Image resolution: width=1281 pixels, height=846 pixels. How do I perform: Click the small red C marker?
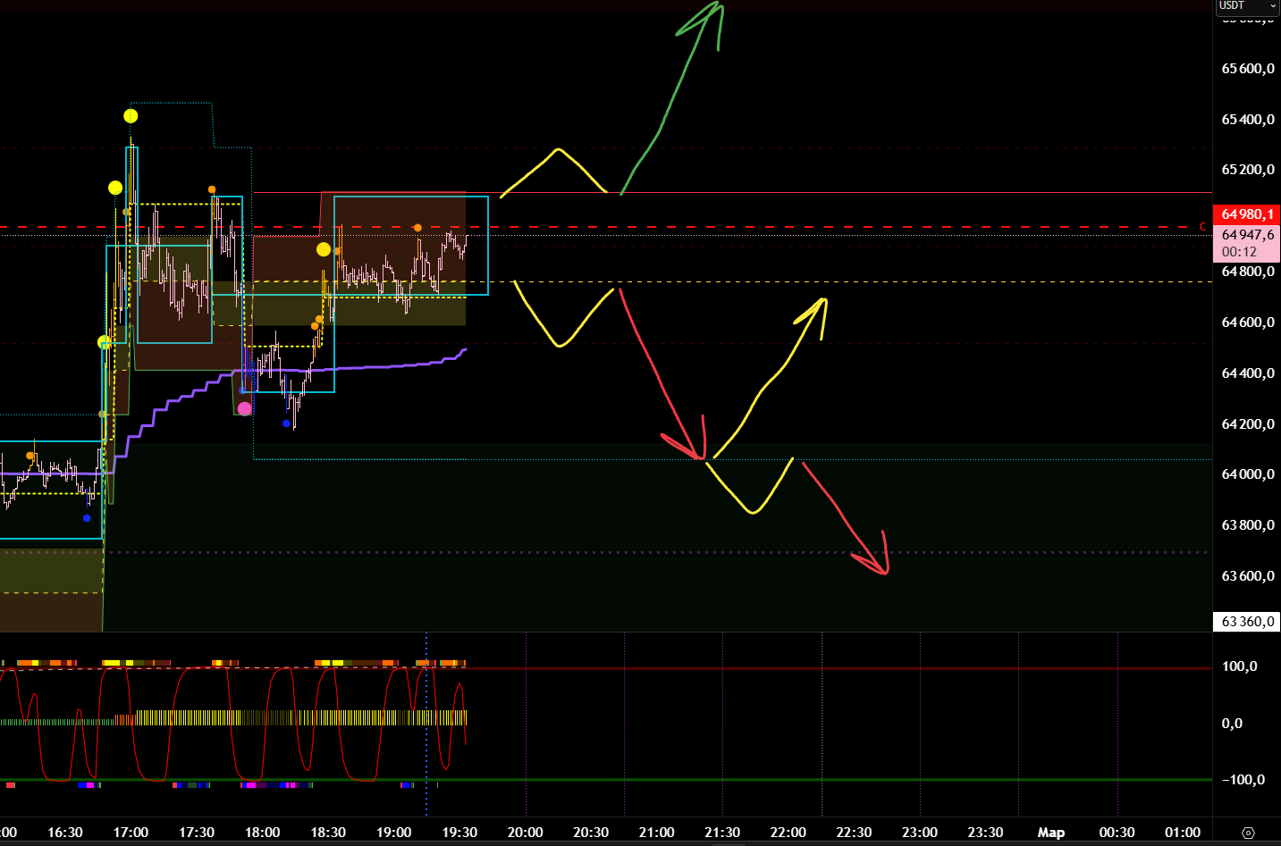pos(1202,227)
